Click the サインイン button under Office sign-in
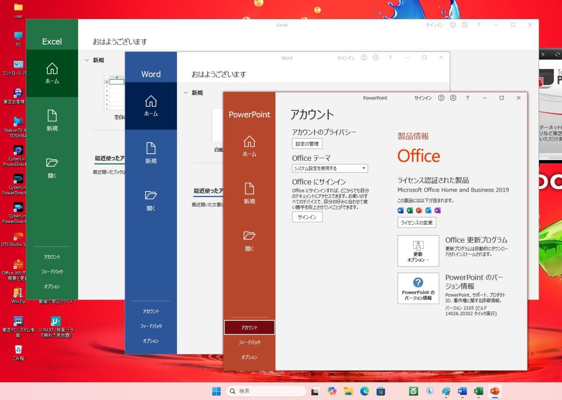Screen dimensions: 562x400 click(x=307, y=217)
